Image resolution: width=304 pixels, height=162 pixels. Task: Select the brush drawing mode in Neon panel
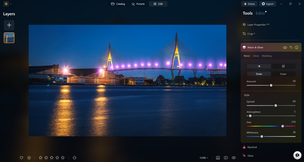click(x=259, y=66)
